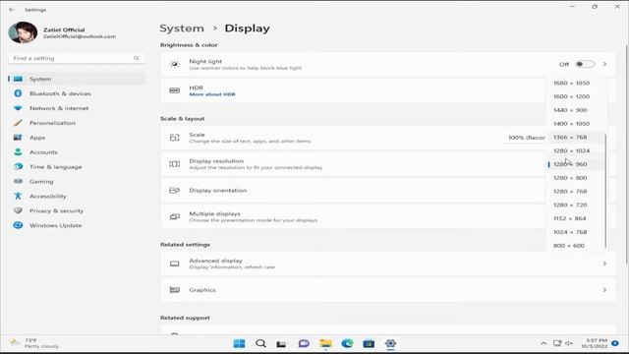
Task: Click the Time & language globe icon
Action: point(18,166)
